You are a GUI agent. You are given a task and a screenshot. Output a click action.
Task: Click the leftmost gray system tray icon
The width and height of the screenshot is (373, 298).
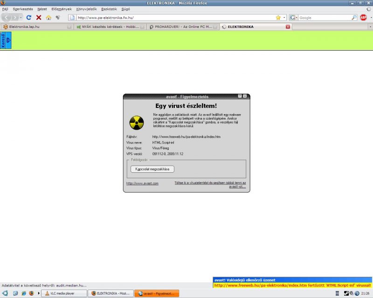click(x=337, y=293)
